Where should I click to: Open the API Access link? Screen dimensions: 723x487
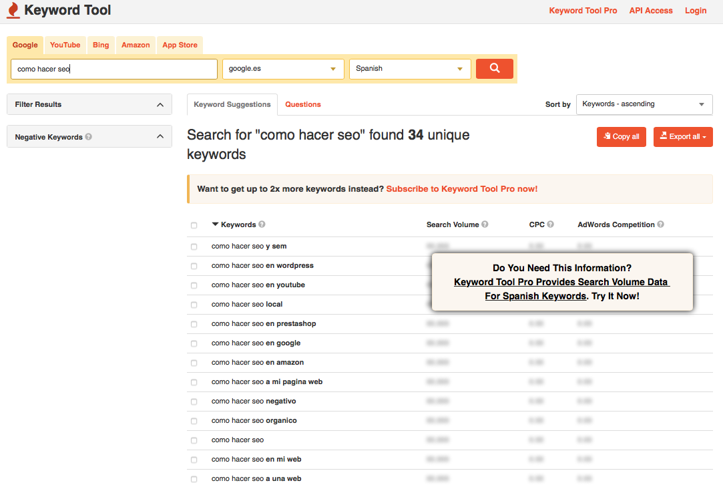pos(651,11)
